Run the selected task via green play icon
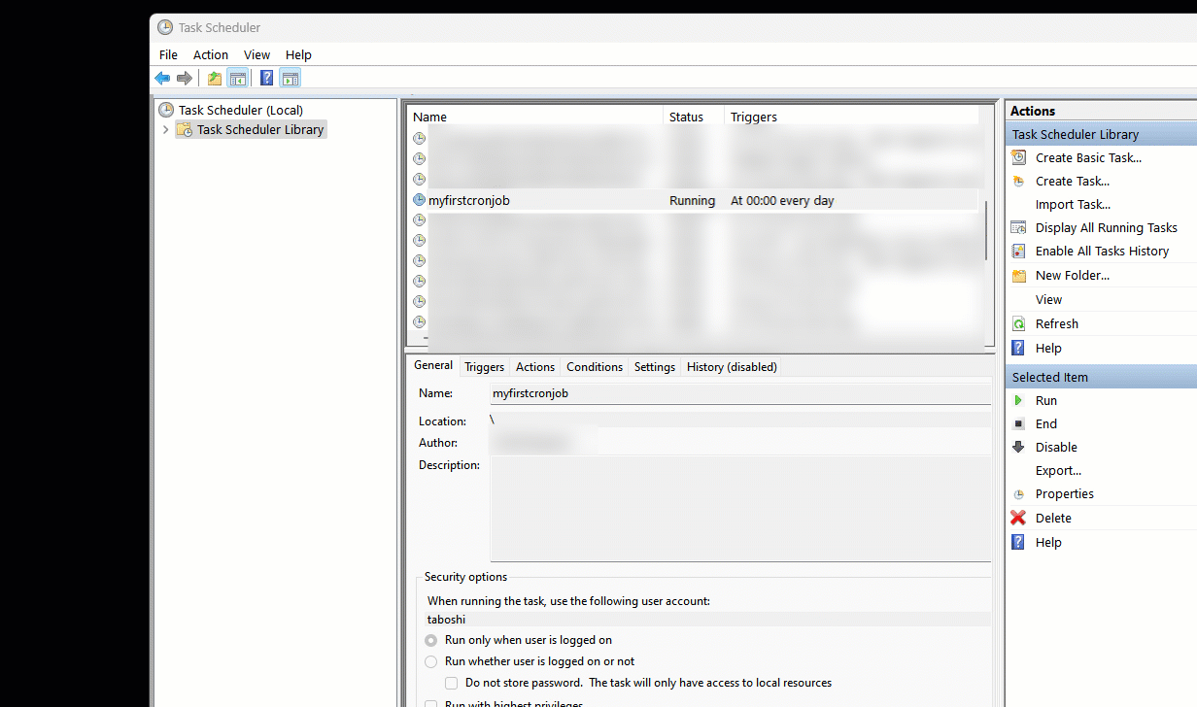 [1018, 400]
